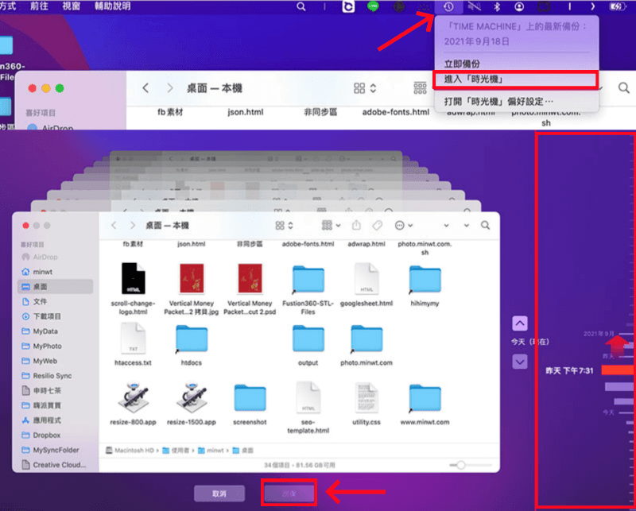Select the Fustion360-STL-Files folder
636x511 pixels.
(x=308, y=280)
